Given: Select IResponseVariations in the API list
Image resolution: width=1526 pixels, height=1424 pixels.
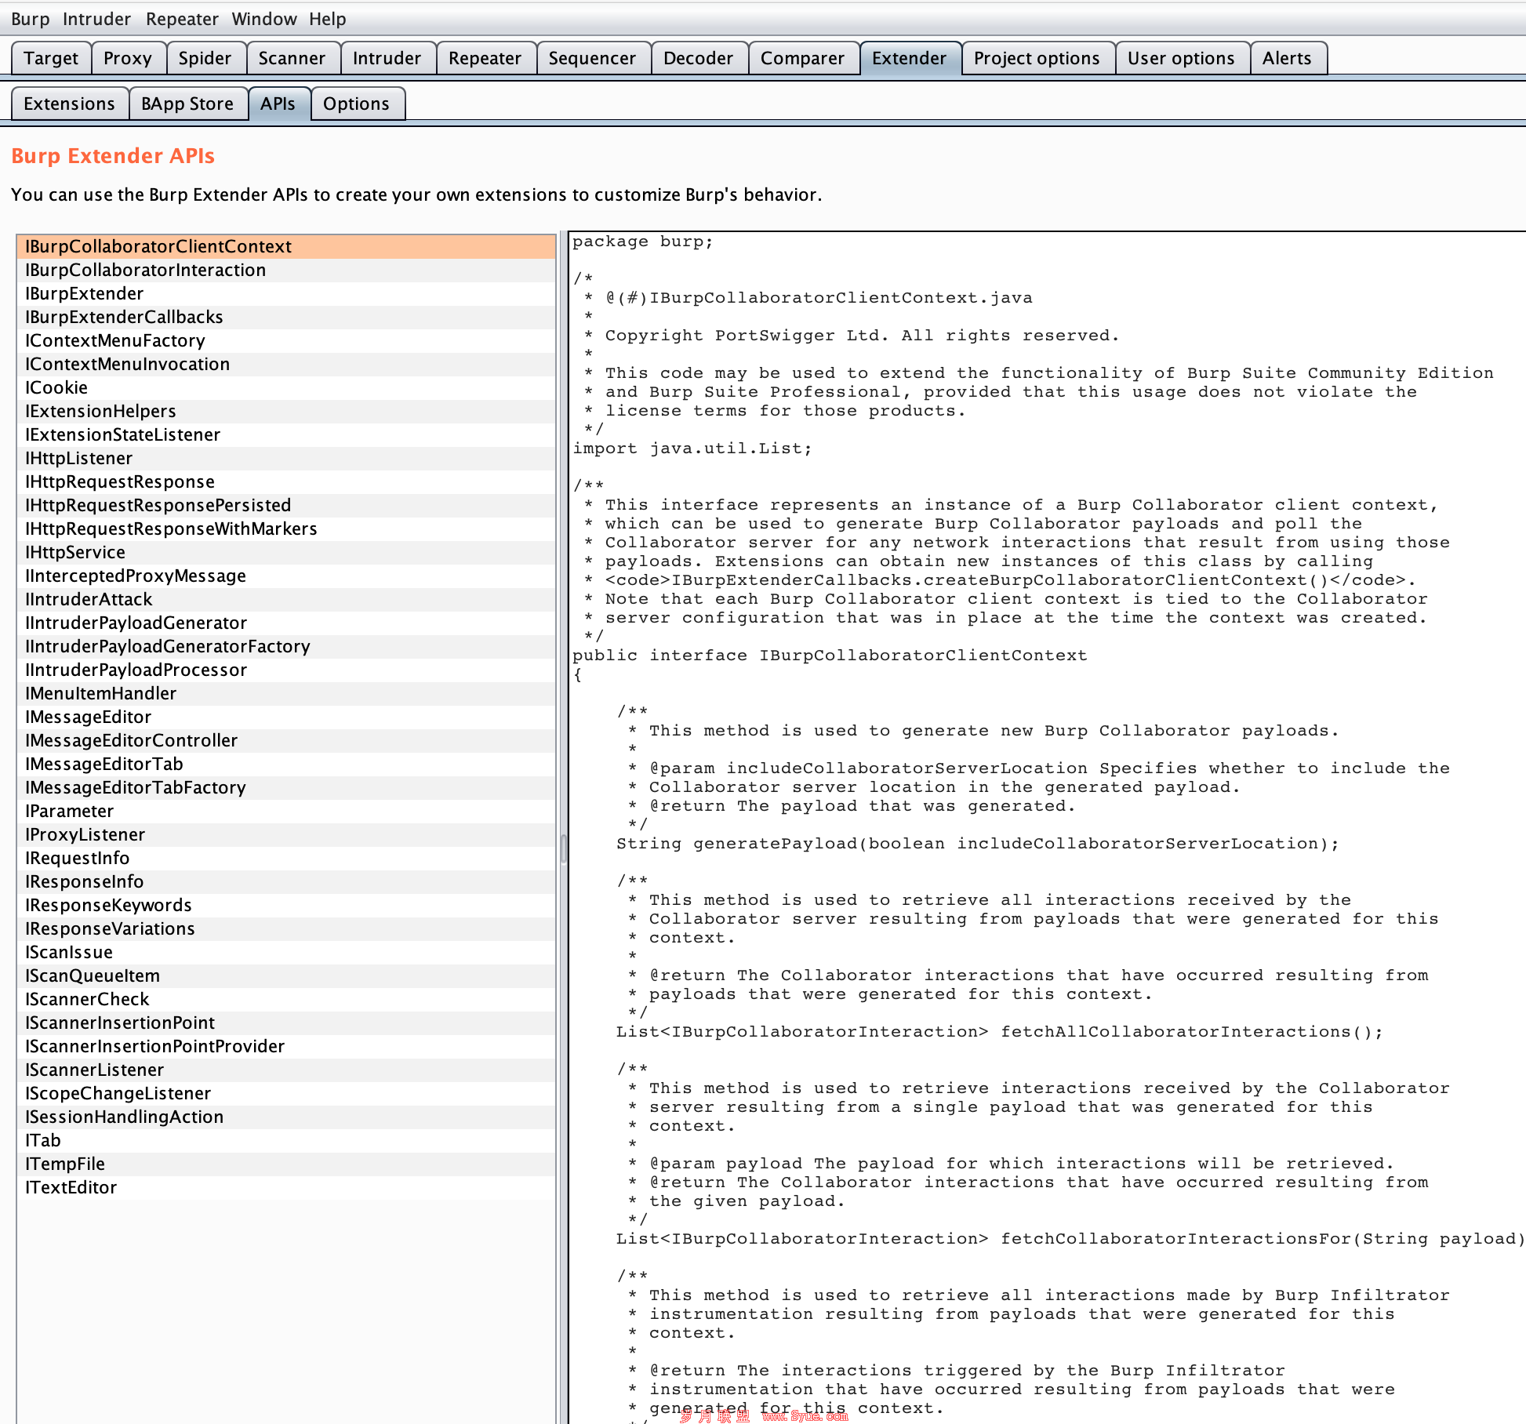Looking at the screenshot, I should (x=286, y=928).
